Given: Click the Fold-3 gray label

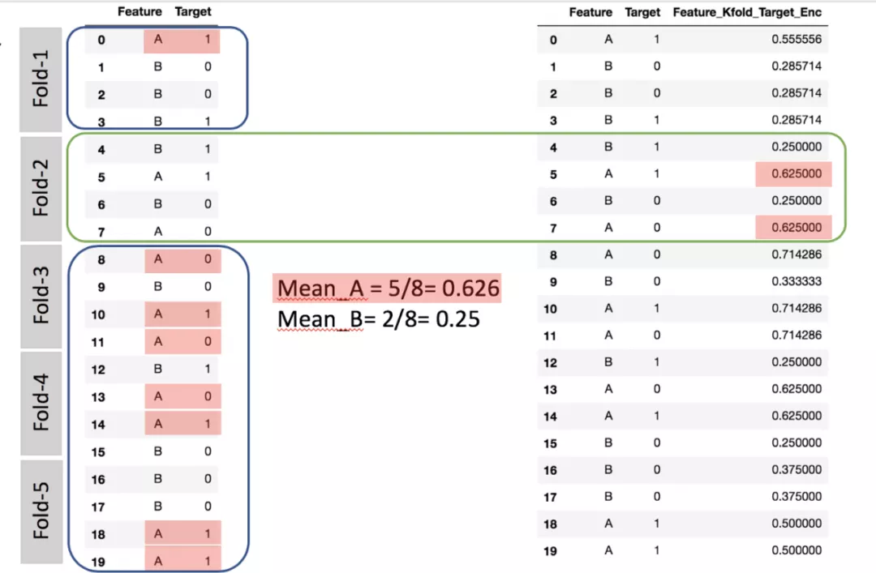Looking at the screenshot, I should pos(41,296).
